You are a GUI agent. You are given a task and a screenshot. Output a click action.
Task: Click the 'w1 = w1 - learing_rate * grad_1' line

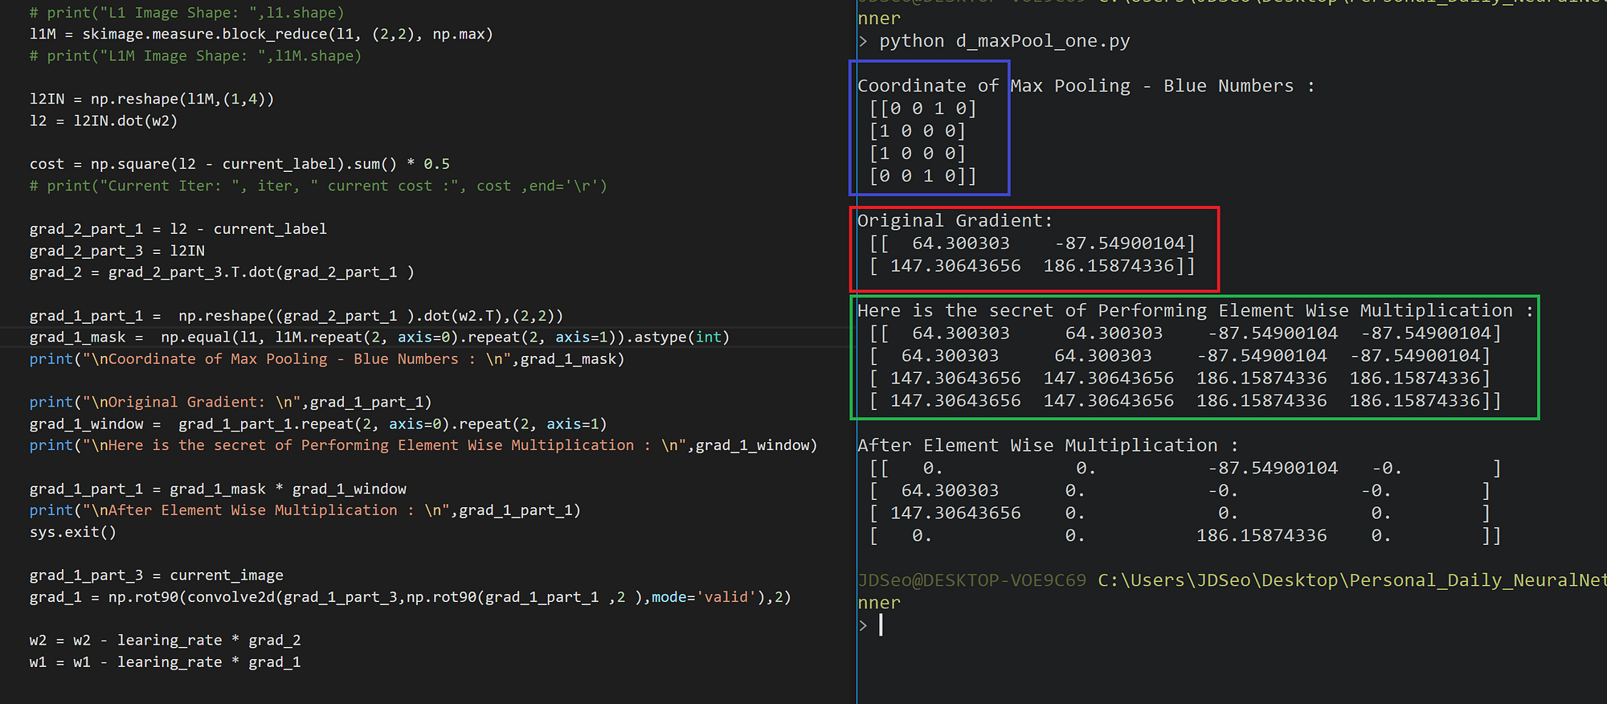coord(166,663)
